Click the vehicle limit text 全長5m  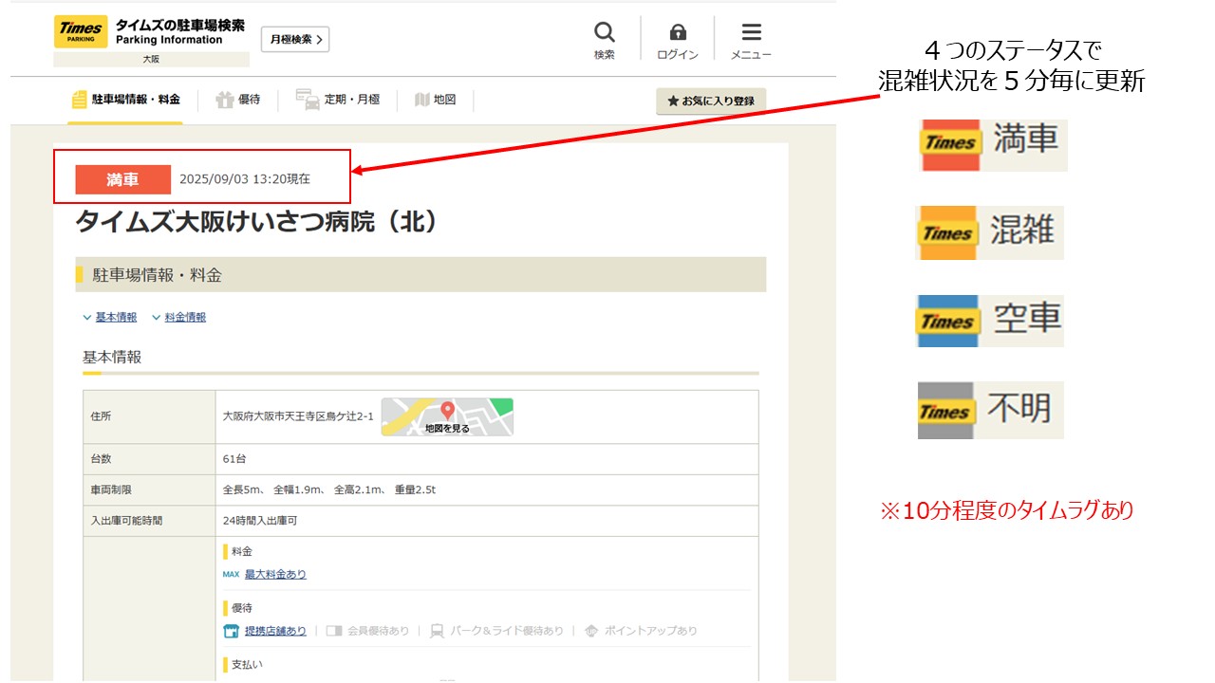[x=243, y=489]
